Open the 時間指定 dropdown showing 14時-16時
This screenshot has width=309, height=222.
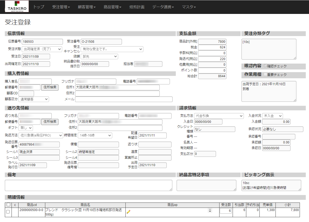click(x=95, y=135)
